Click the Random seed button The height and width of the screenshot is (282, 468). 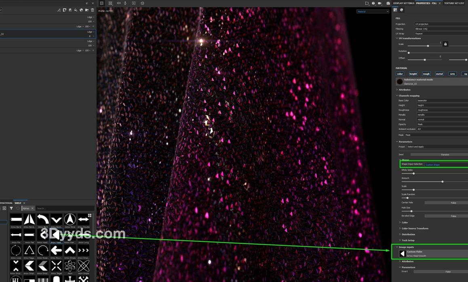(445, 155)
